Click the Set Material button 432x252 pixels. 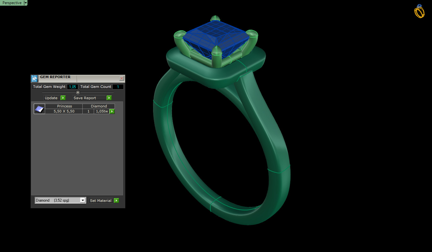(x=101, y=201)
